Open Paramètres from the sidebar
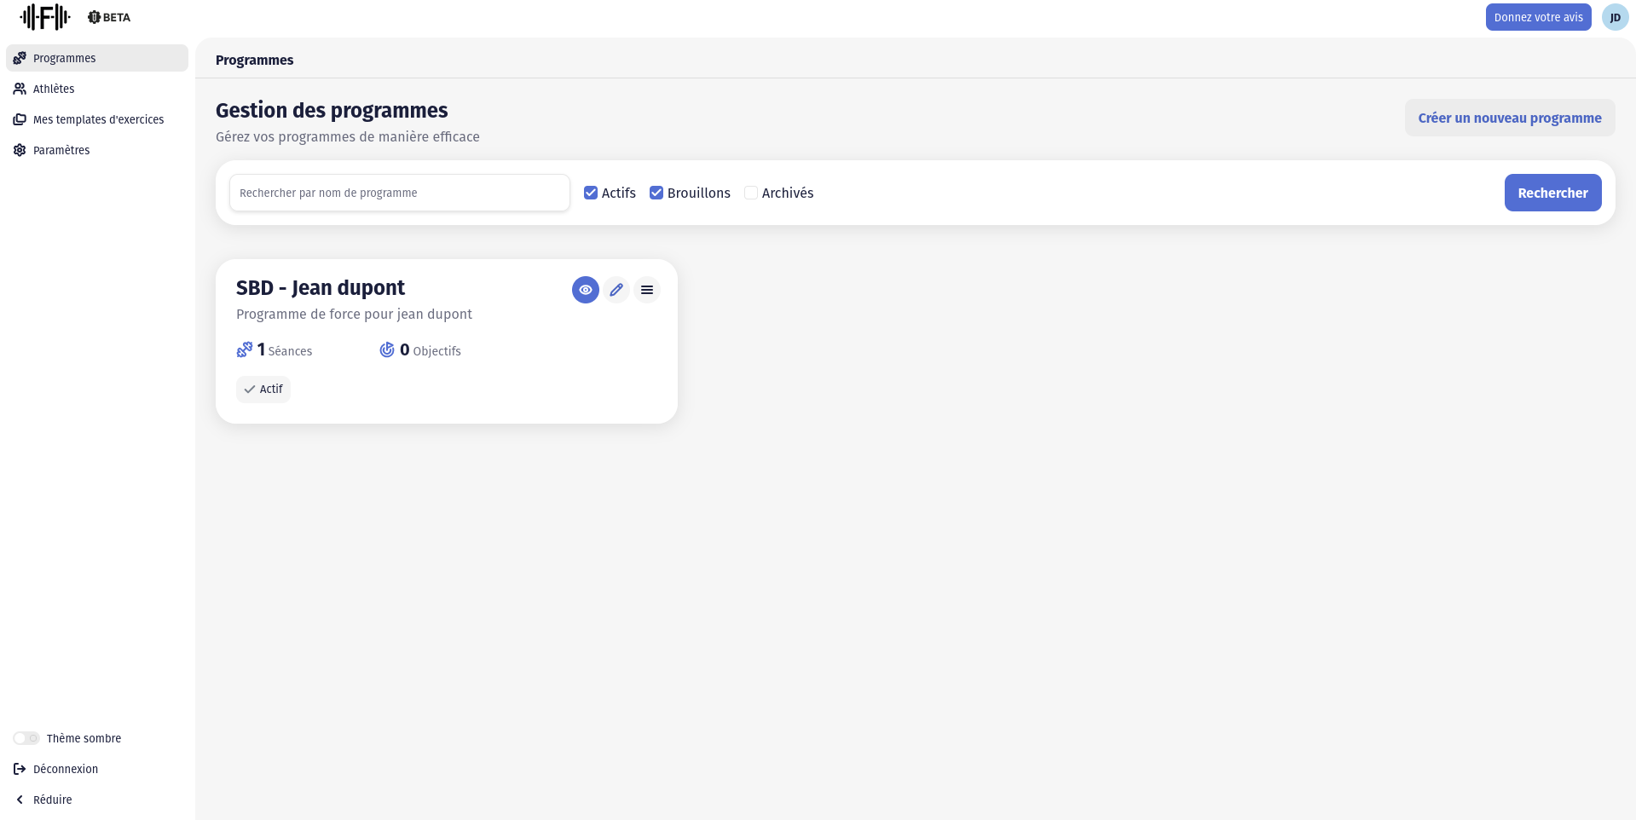The width and height of the screenshot is (1636, 820). point(61,150)
